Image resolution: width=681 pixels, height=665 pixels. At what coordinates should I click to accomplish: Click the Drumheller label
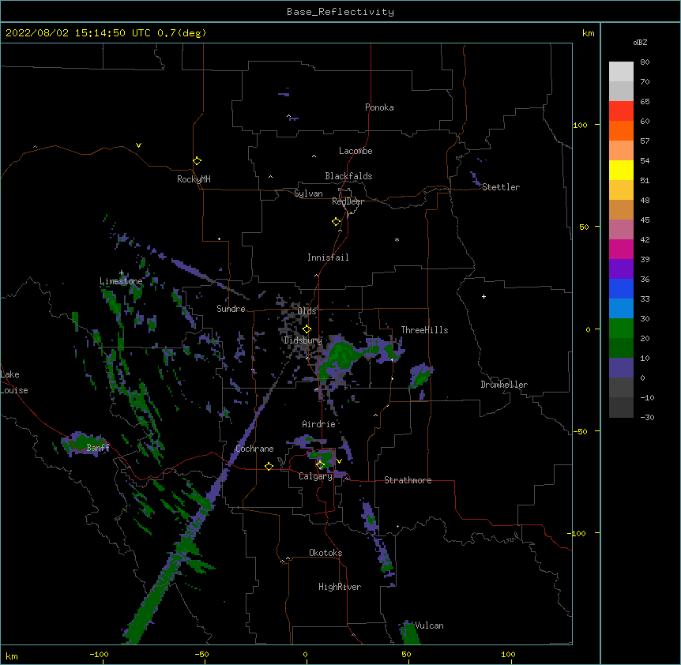[504, 385]
